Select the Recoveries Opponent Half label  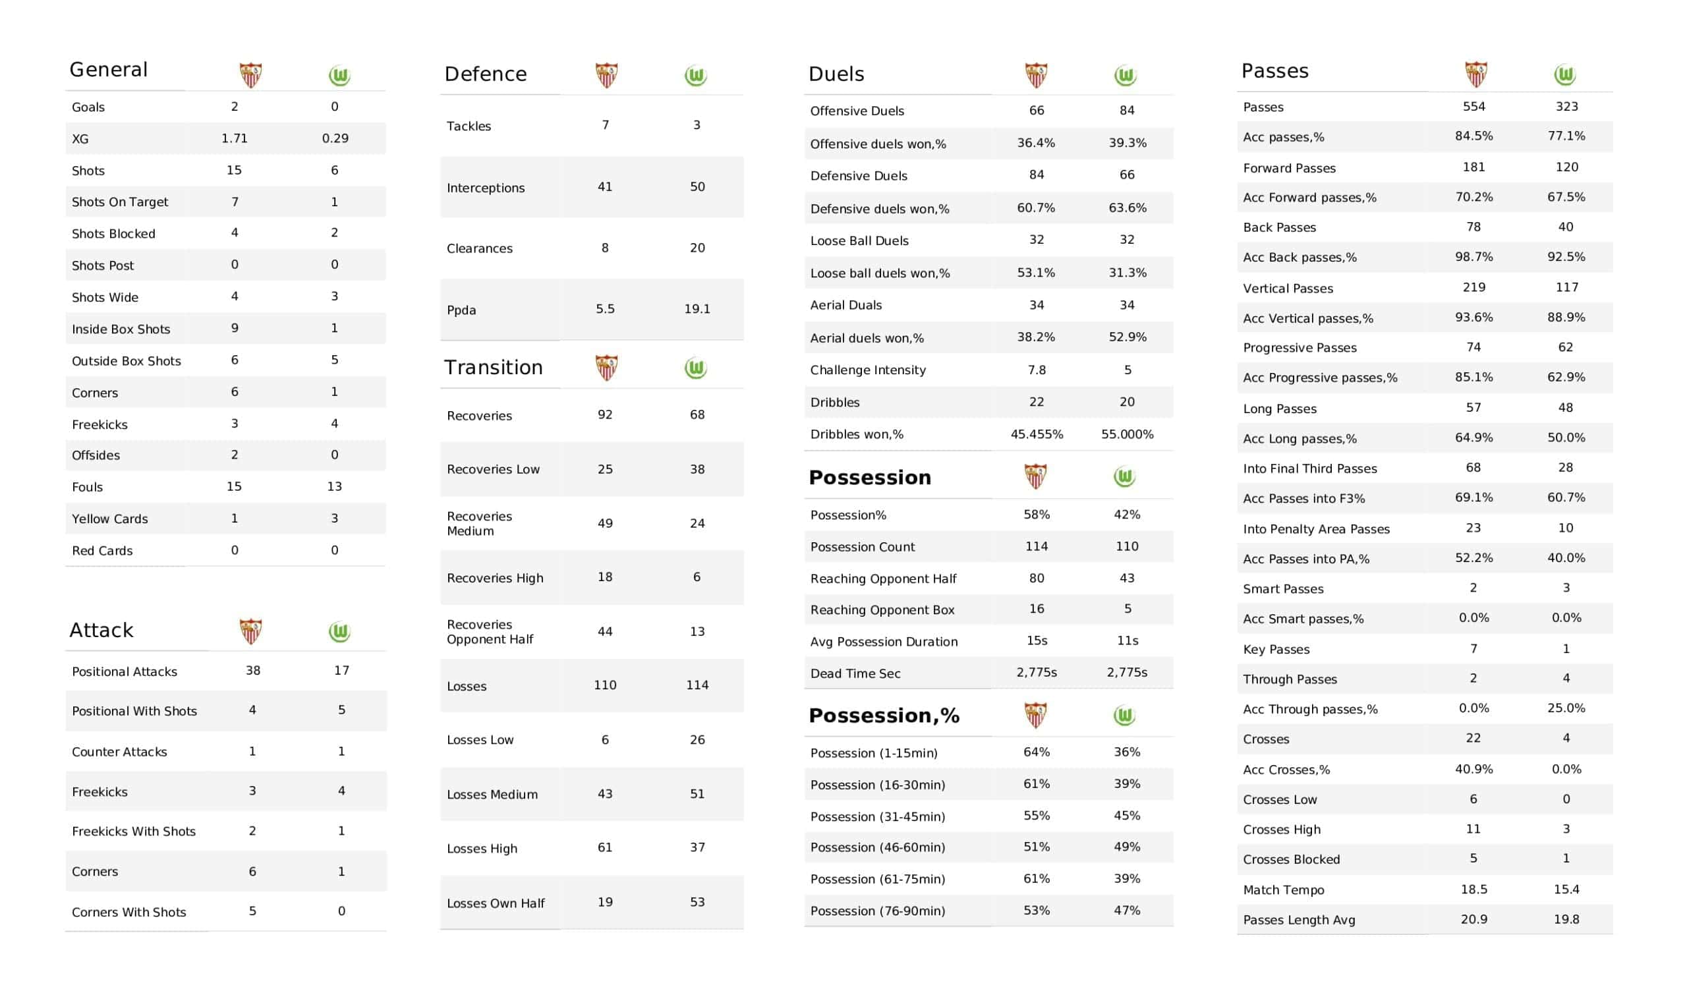pos(490,631)
